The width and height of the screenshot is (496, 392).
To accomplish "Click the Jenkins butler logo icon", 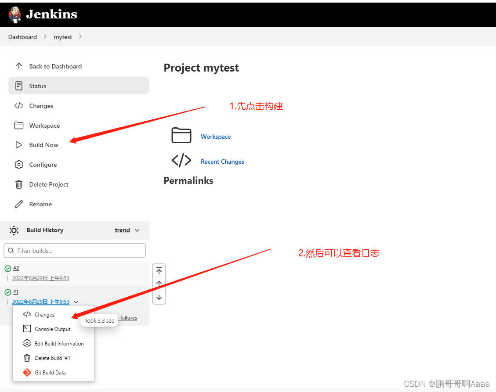I will coord(14,14).
